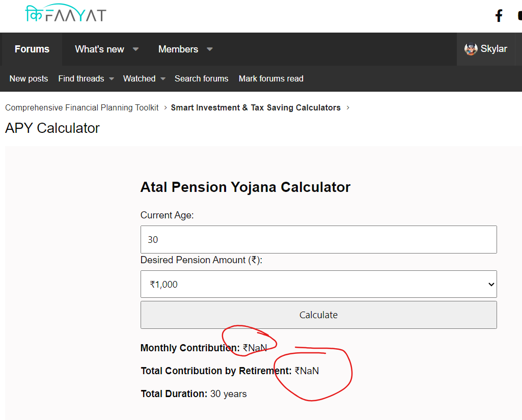The height and width of the screenshot is (420, 522).
Task: Open the What's new menu item
Action: click(x=99, y=49)
